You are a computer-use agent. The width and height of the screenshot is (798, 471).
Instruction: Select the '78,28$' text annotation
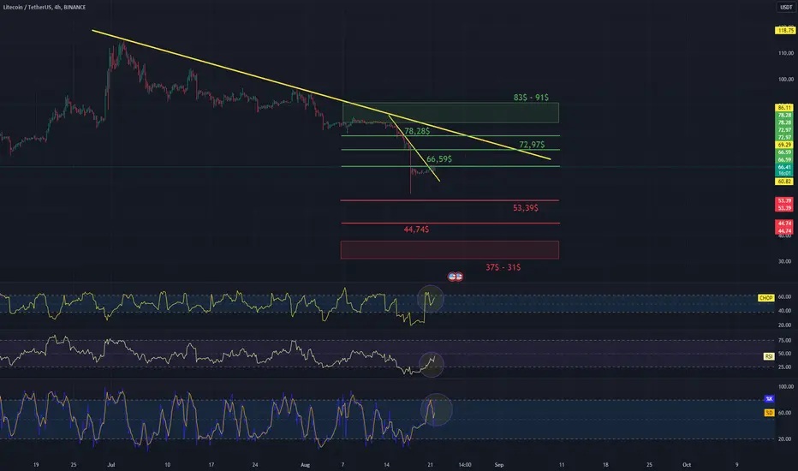point(417,131)
